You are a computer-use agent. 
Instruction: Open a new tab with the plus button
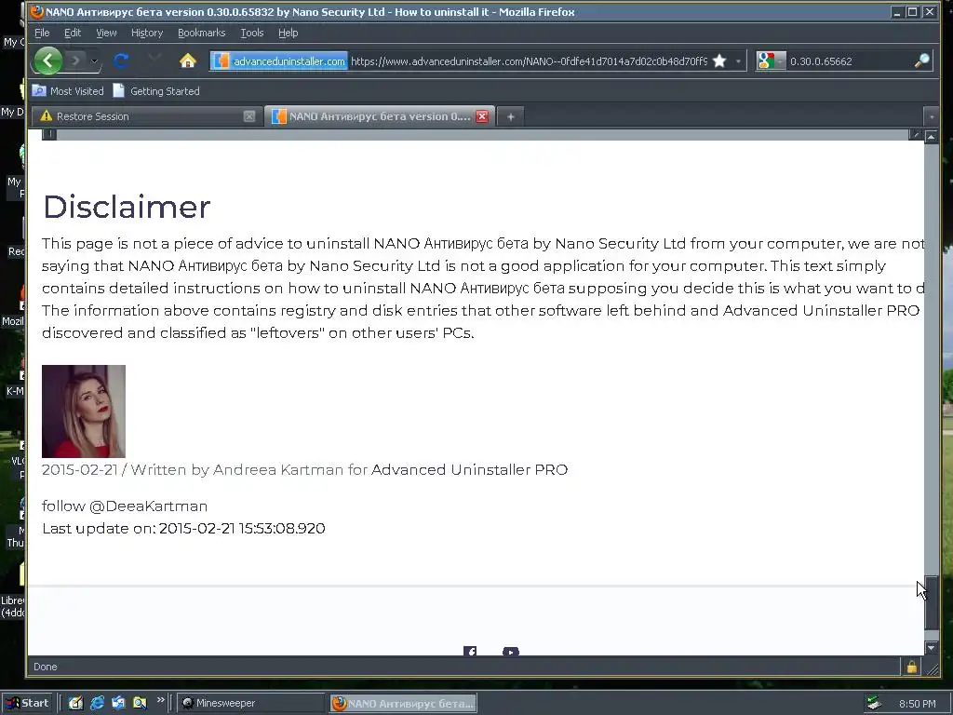click(511, 116)
